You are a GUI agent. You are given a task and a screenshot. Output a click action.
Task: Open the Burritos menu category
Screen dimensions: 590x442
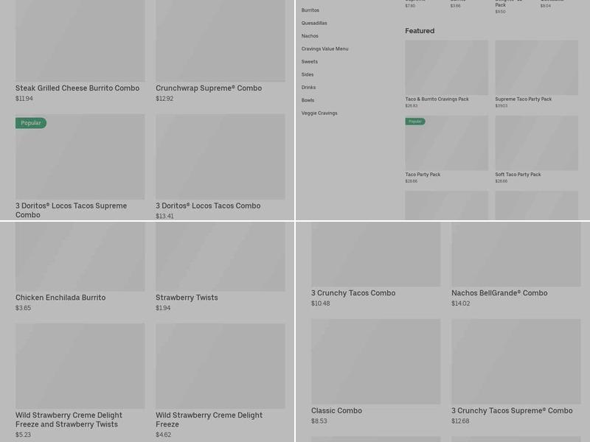coord(310,10)
